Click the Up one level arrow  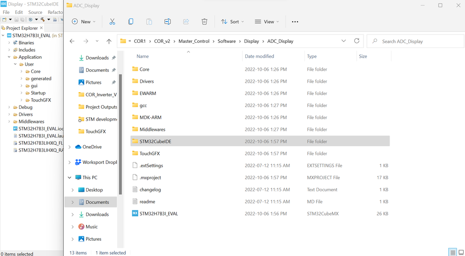tap(109, 41)
